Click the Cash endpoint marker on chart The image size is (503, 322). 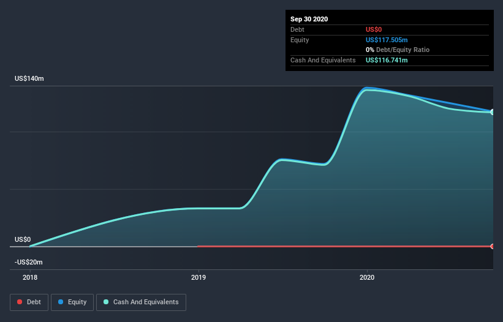point(493,112)
